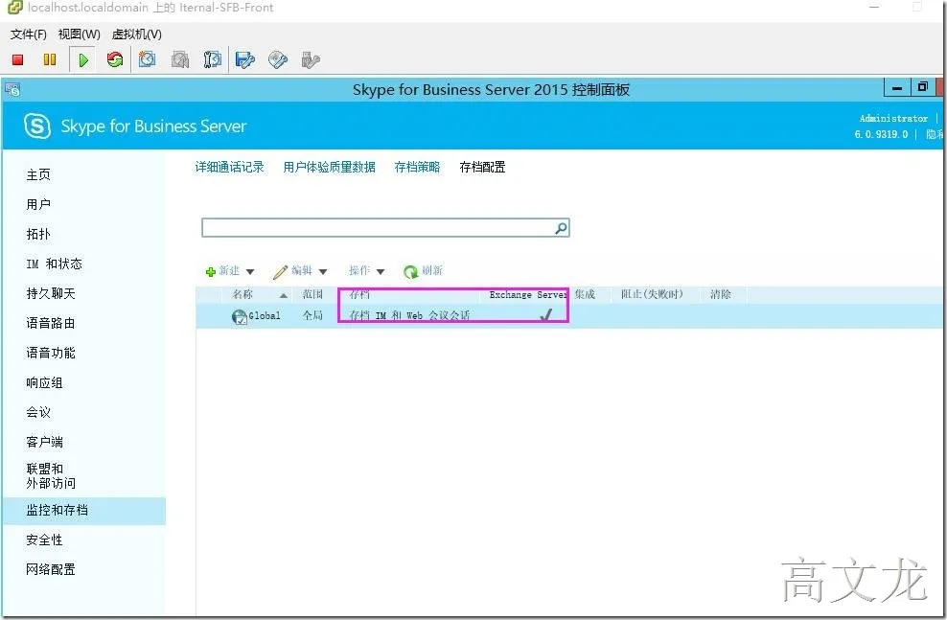Click the Global policy globe icon
Viewport: 947px width, 620px height.
click(240, 316)
